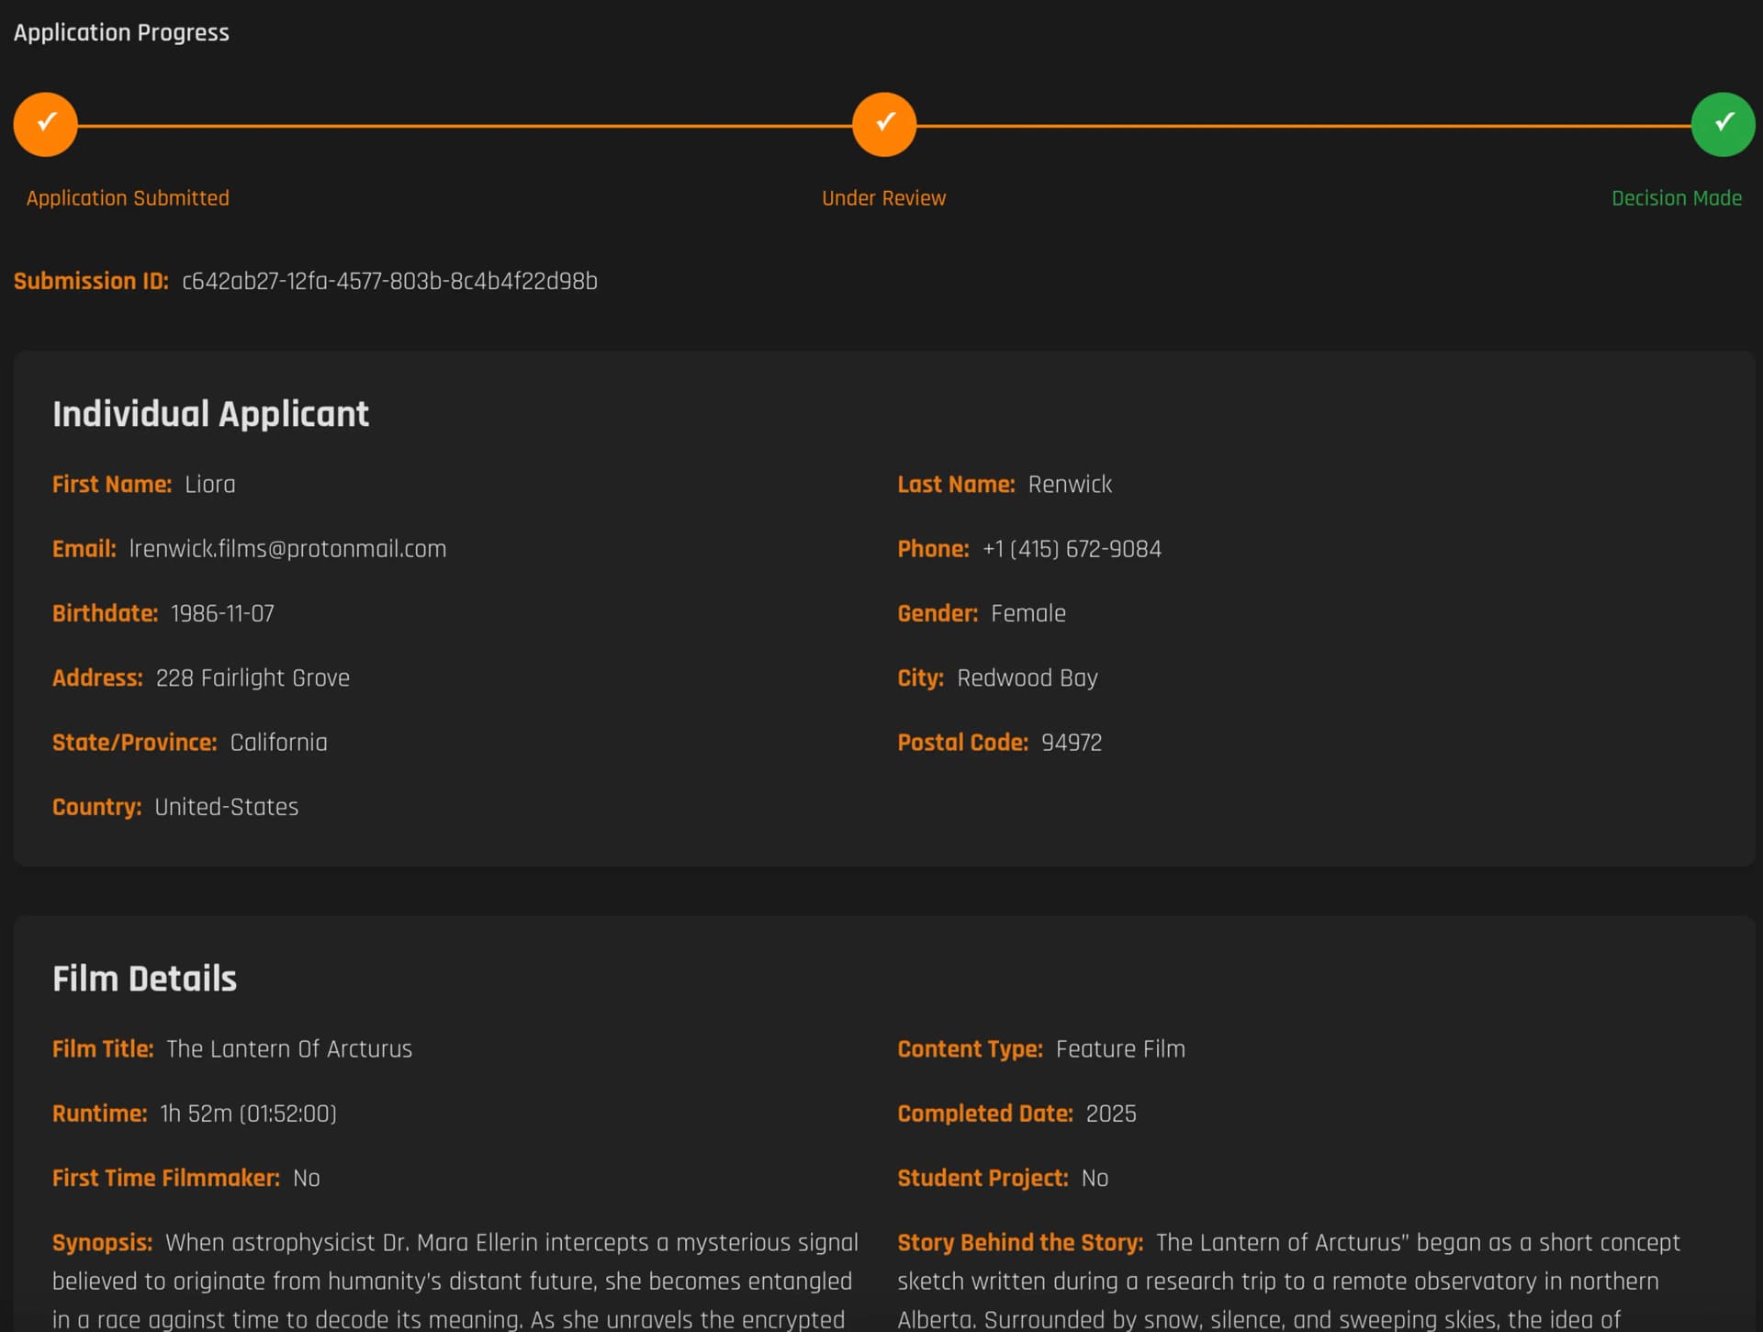Select the Submission ID value to copy it
The image size is (1763, 1332).
point(389,282)
